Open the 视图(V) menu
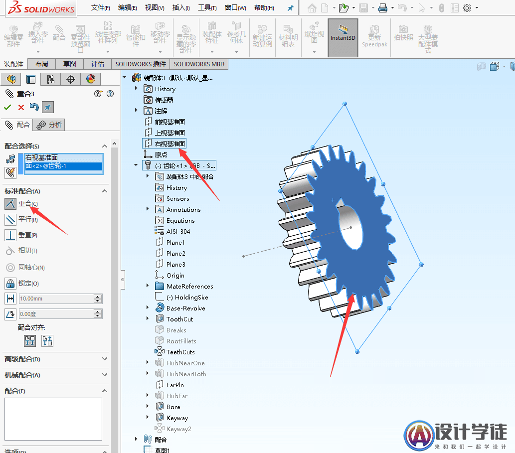Image resolution: width=515 pixels, height=453 pixels. [155, 7]
